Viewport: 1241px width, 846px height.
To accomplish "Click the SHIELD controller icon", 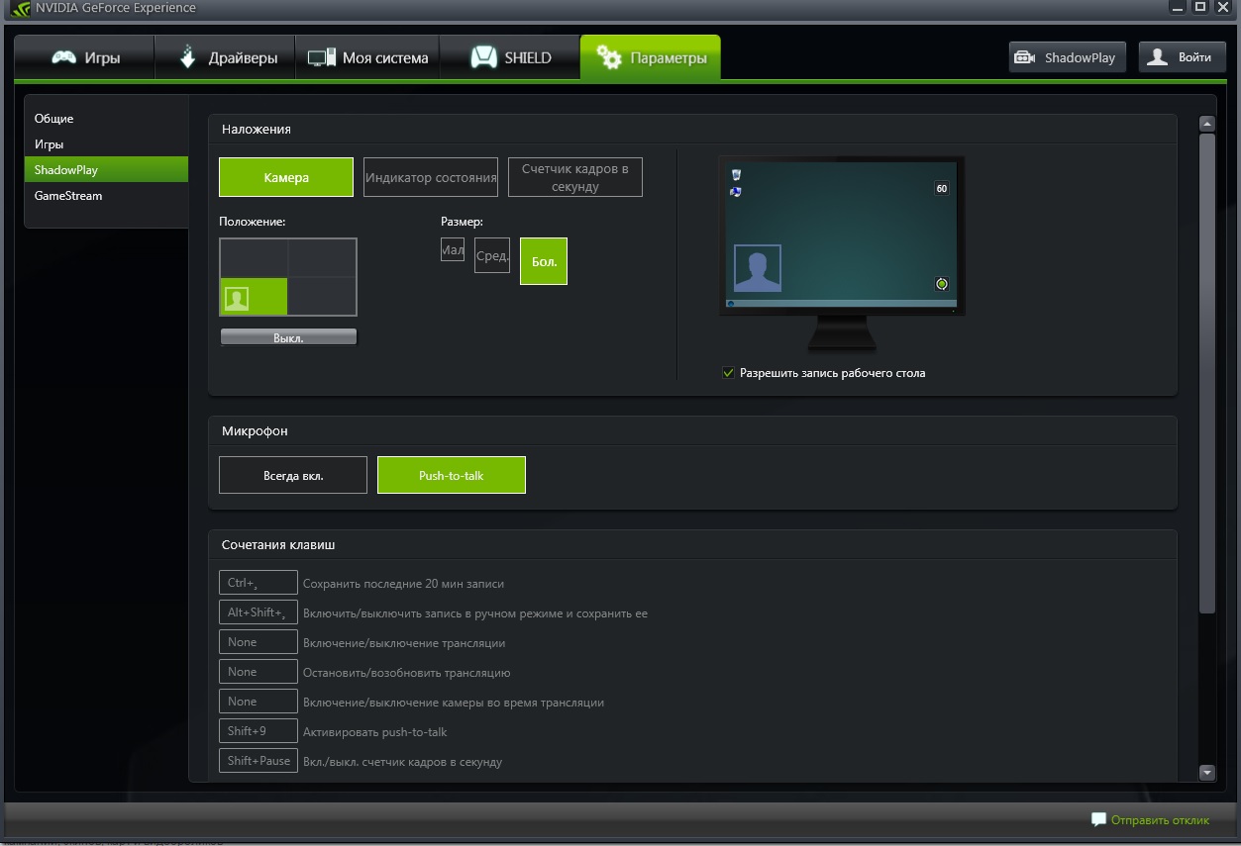I will [x=483, y=57].
